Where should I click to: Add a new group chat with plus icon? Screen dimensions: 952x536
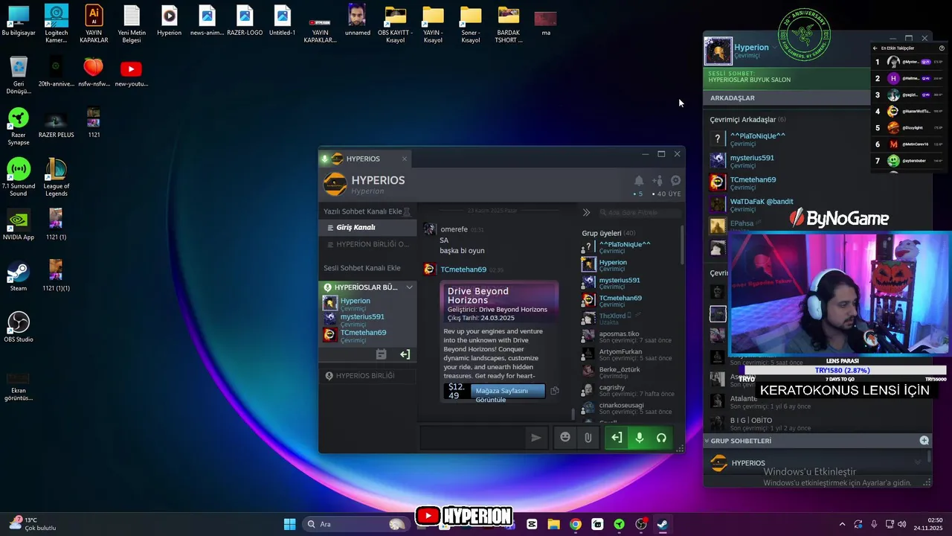coord(924,441)
